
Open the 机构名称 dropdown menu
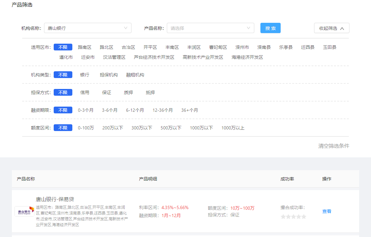[87, 28]
